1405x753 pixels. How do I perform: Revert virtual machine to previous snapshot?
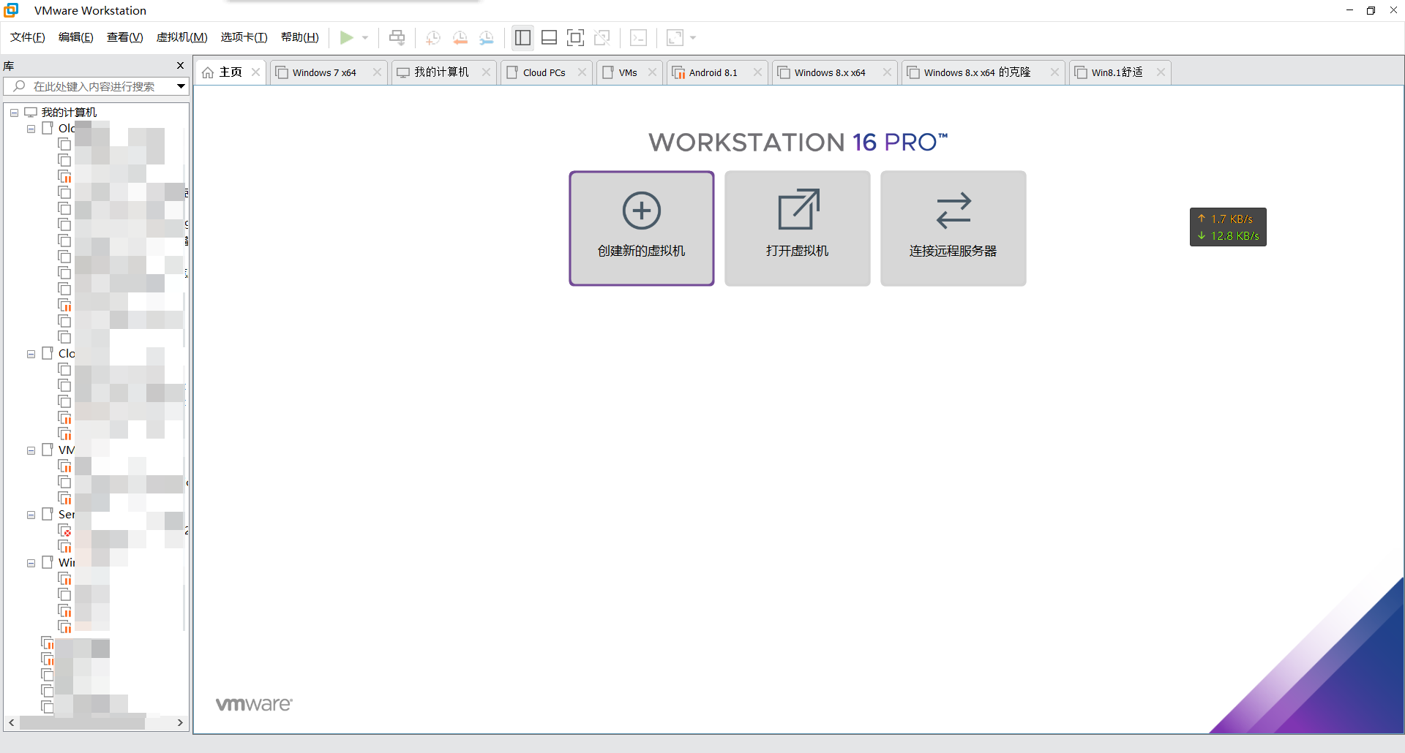click(460, 37)
